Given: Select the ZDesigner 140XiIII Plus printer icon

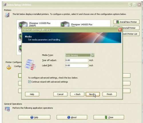Looking at the screenshot, I should tap(65, 24).
